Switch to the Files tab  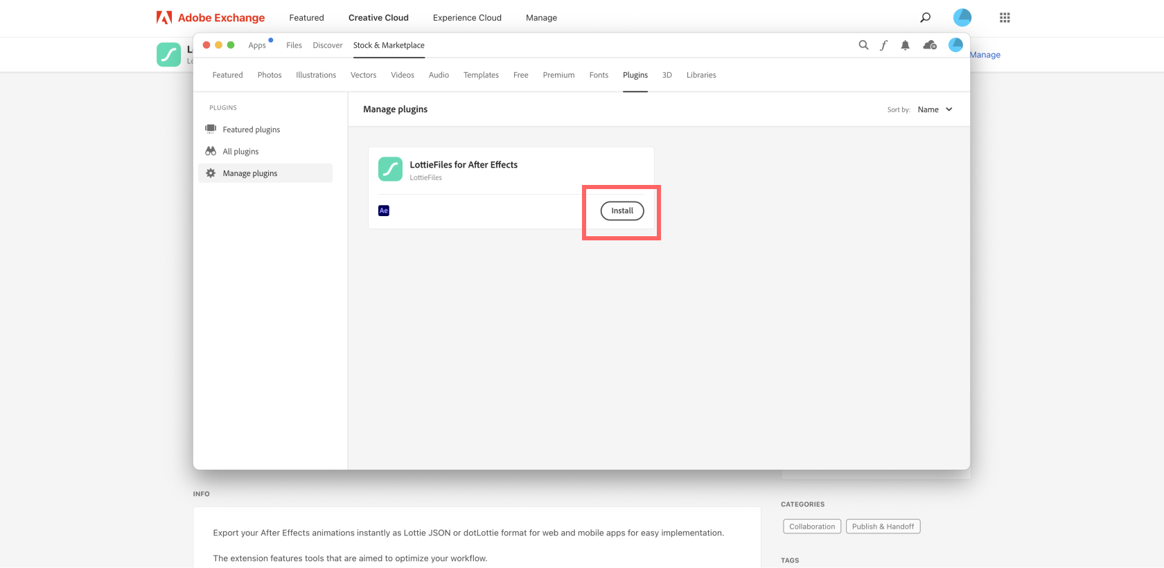pos(294,45)
